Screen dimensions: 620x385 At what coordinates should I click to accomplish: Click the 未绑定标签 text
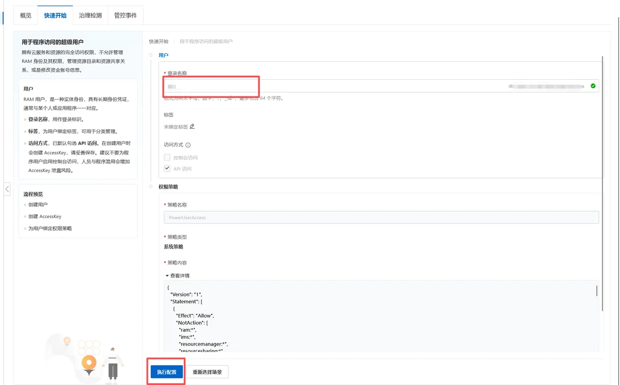[176, 127]
